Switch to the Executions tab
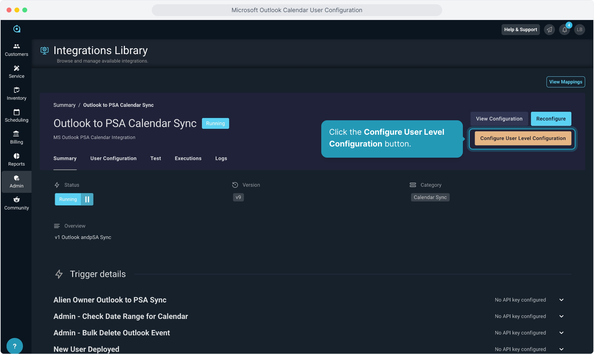Image resolution: width=594 pixels, height=354 pixels. tap(188, 158)
